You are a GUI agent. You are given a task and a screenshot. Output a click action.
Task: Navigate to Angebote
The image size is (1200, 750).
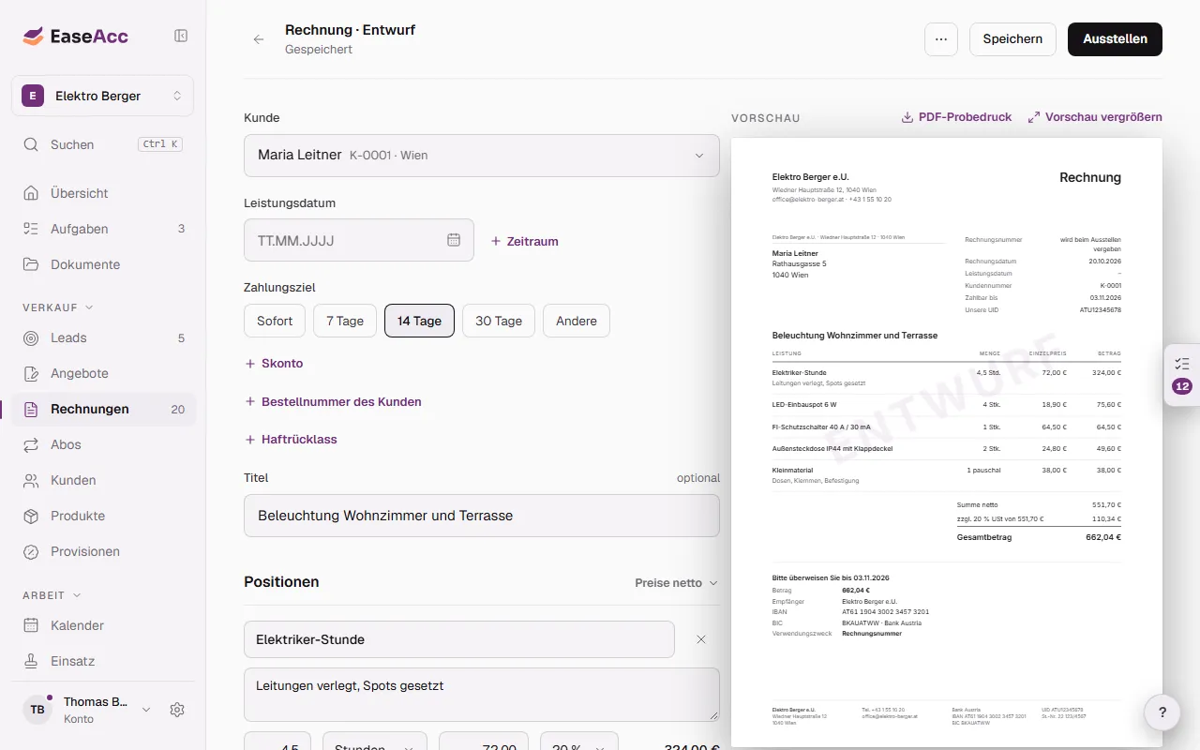pos(103,373)
